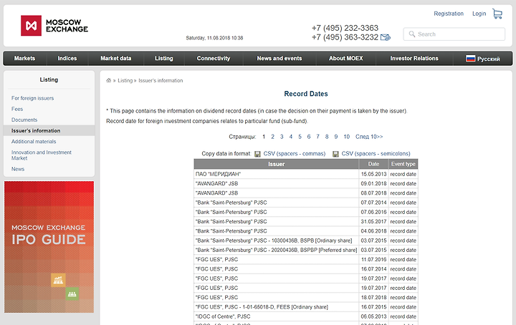Click the Issuer column header
The width and height of the screenshot is (516, 325).
tap(277, 164)
